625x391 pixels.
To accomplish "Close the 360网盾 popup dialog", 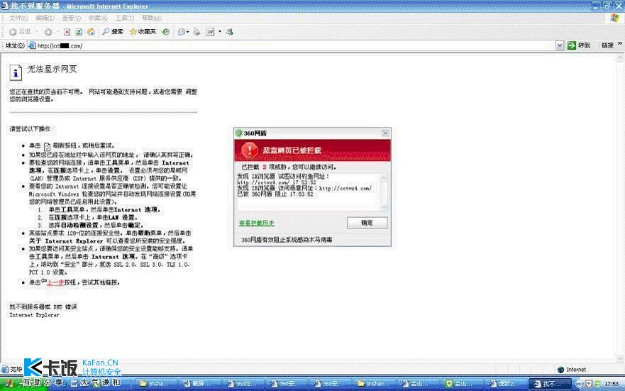I will pyautogui.click(x=385, y=133).
